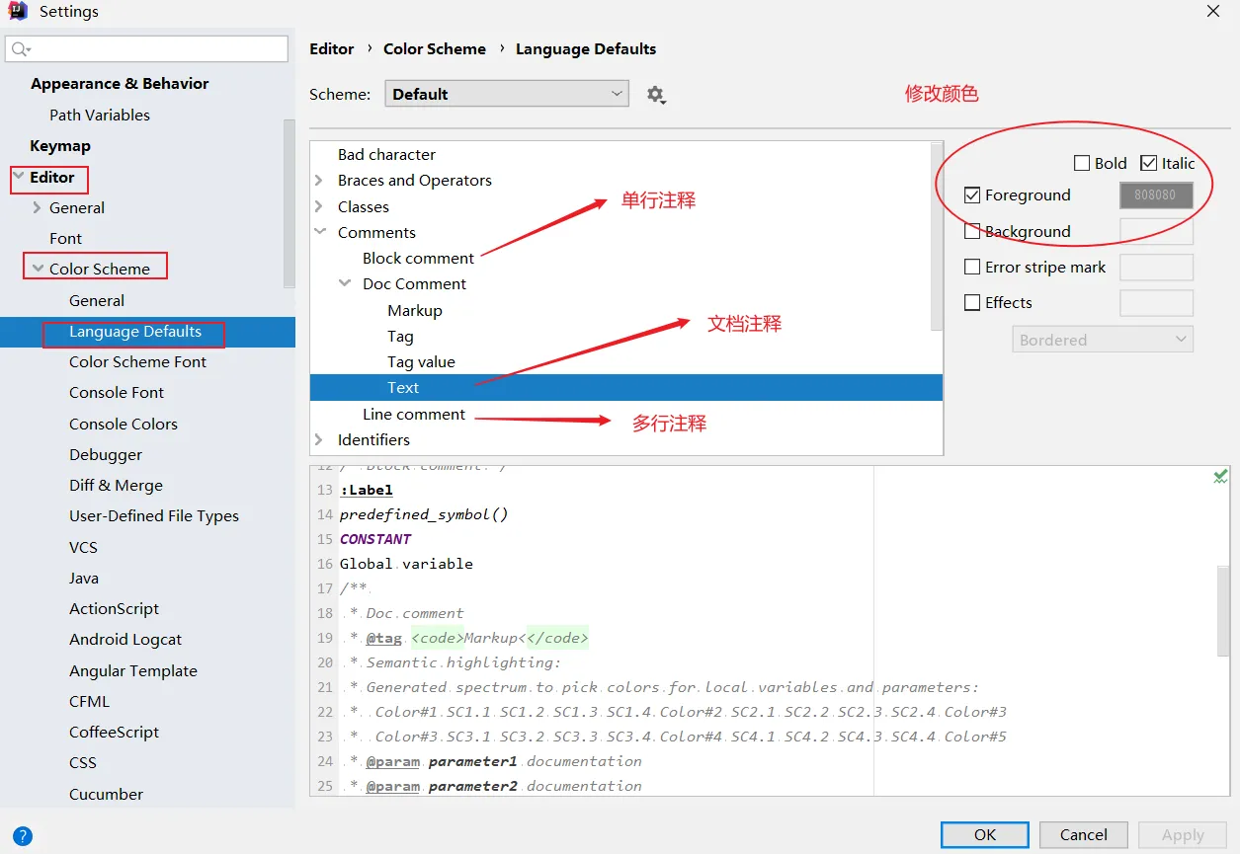This screenshot has width=1240, height=854.
Task: Click Color Scheme in the breadcrumb
Action: click(x=435, y=49)
